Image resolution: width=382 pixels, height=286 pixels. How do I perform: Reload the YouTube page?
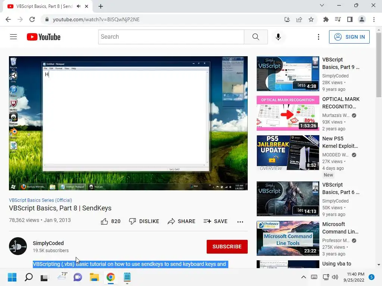pyautogui.click(x=32, y=19)
